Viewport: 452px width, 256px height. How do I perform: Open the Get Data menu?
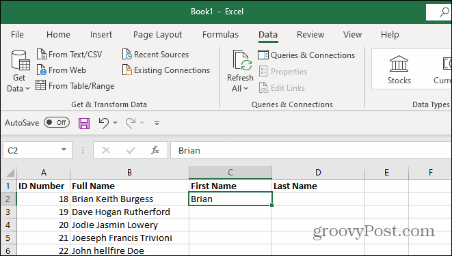tap(18, 71)
